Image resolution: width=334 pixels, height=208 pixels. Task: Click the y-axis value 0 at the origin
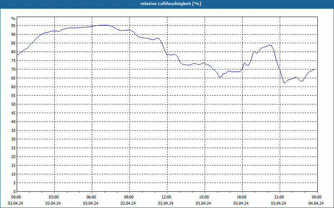(x=14, y=192)
